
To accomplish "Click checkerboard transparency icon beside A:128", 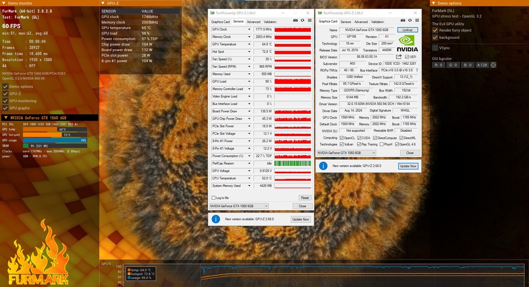I will [493, 65].
